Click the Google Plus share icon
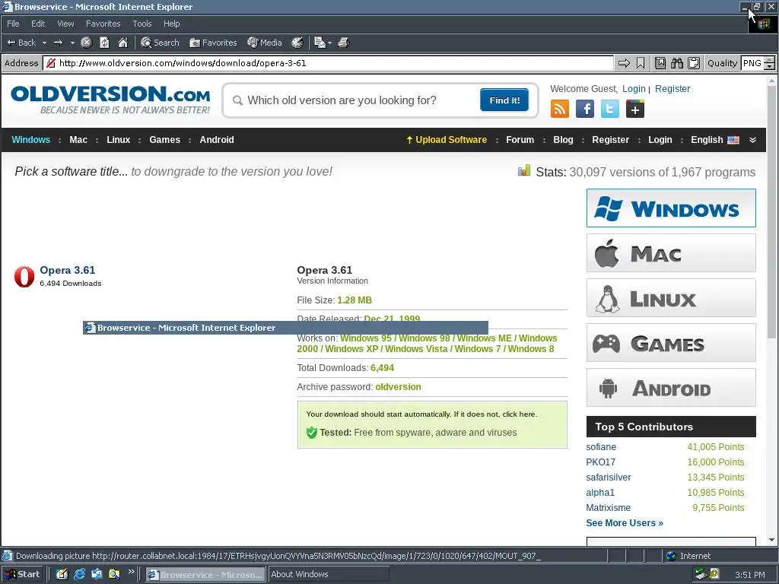This screenshot has height=584, width=779. [635, 109]
